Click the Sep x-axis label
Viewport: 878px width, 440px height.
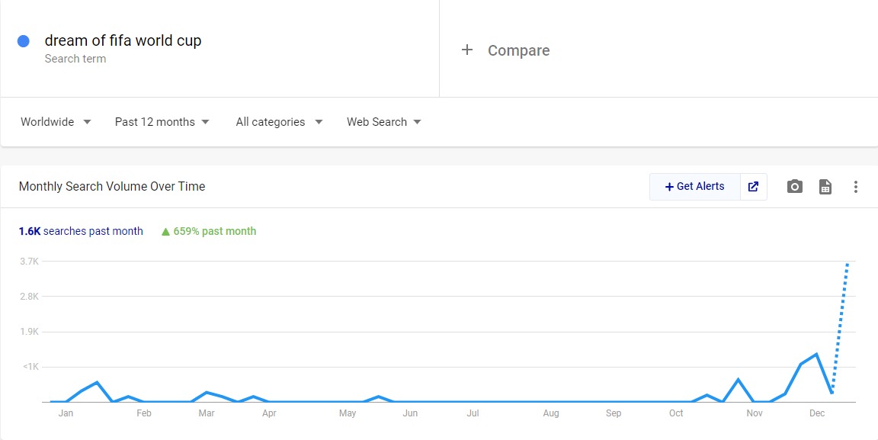(x=614, y=413)
